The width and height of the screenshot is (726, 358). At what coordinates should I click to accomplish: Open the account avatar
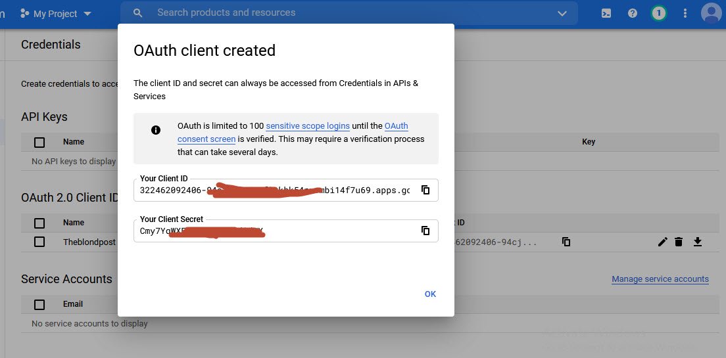click(x=711, y=13)
